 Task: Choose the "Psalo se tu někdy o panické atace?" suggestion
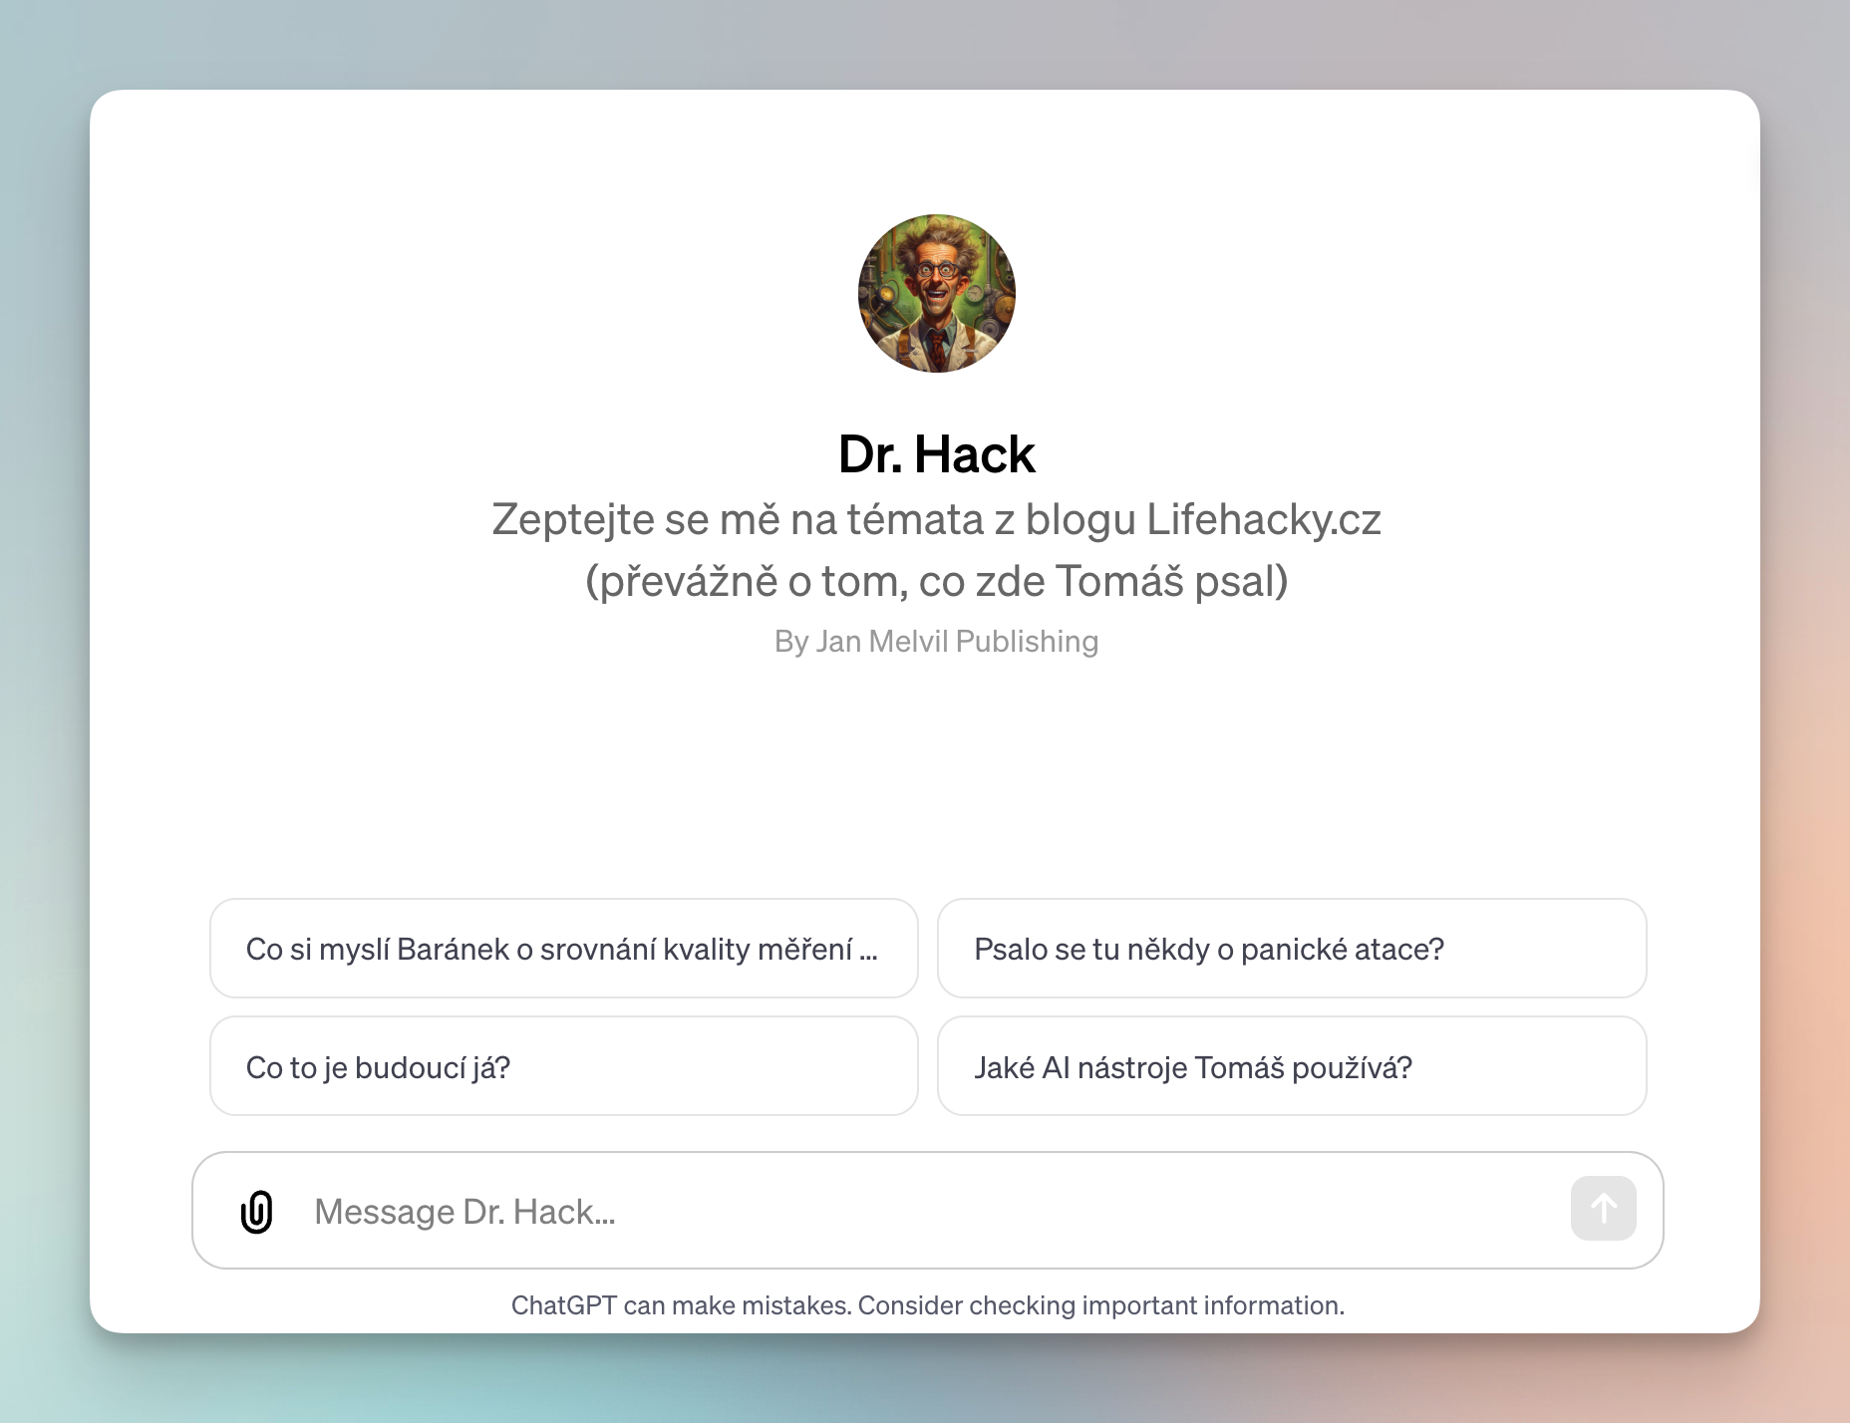1292,949
